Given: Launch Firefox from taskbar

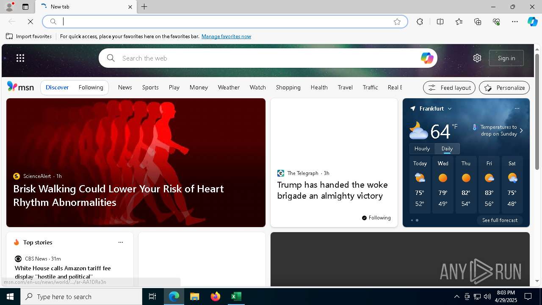Looking at the screenshot, I should [216, 297].
